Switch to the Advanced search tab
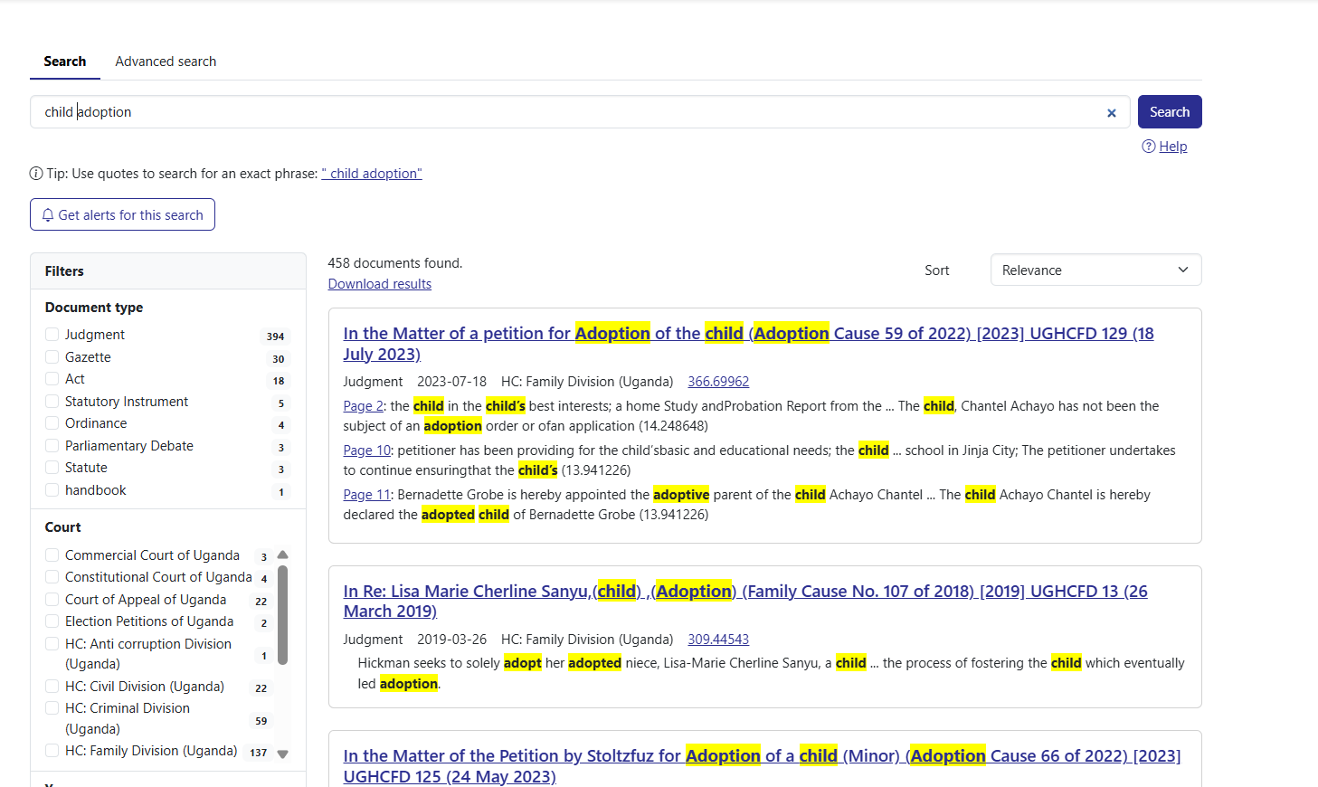1318x787 pixels. coord(166,62)
